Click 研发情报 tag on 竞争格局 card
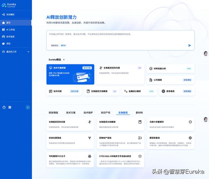Screen dimensions: 209x179 [x=187, y=91]
